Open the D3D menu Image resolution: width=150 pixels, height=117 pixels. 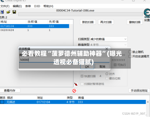37,6
